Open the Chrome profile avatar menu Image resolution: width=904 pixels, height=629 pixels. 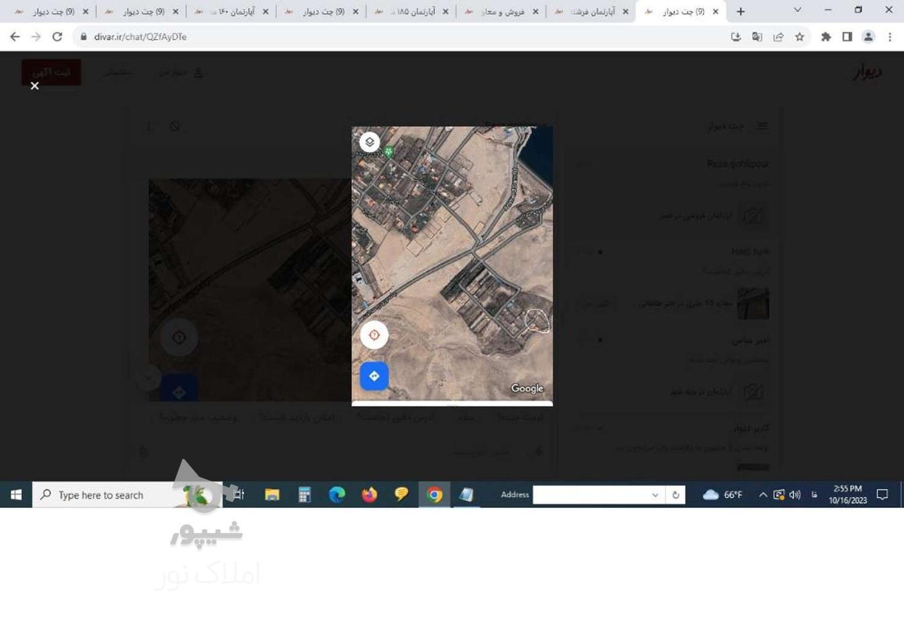coord(868,37)
